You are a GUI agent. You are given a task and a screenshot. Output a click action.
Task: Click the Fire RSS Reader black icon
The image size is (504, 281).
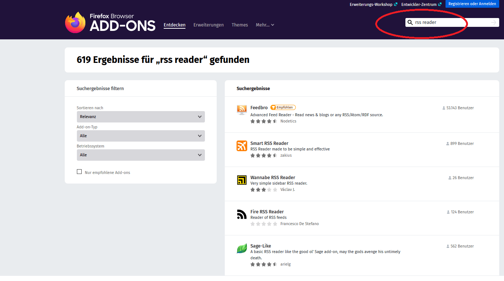pos(242,214)
